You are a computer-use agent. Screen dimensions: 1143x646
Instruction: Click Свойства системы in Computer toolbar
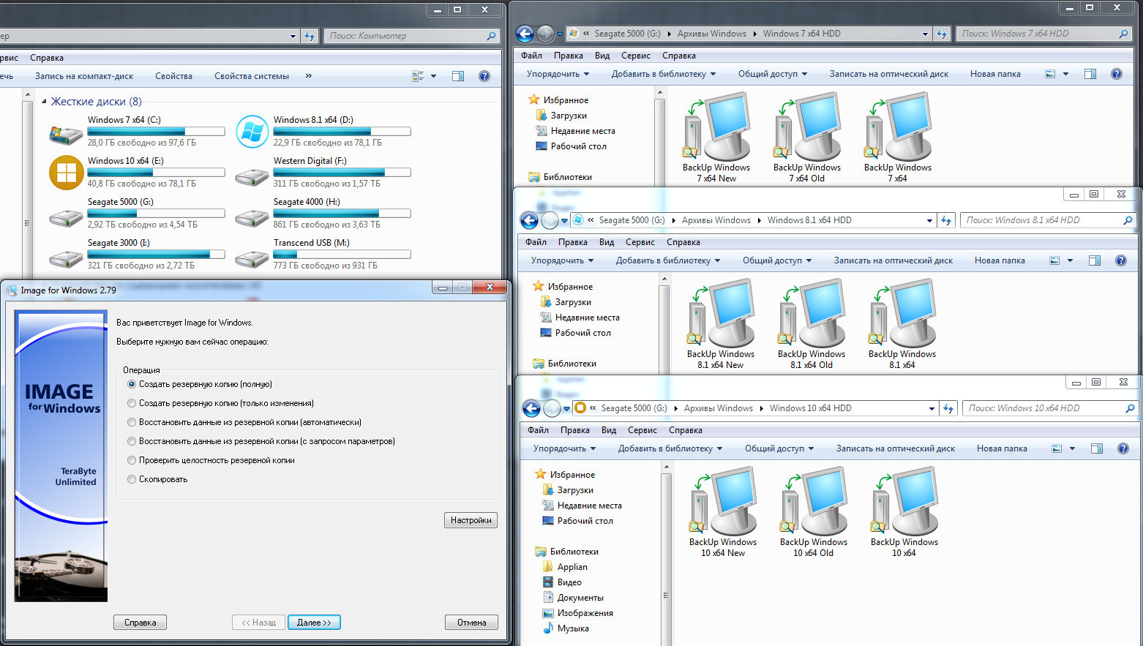252,76
